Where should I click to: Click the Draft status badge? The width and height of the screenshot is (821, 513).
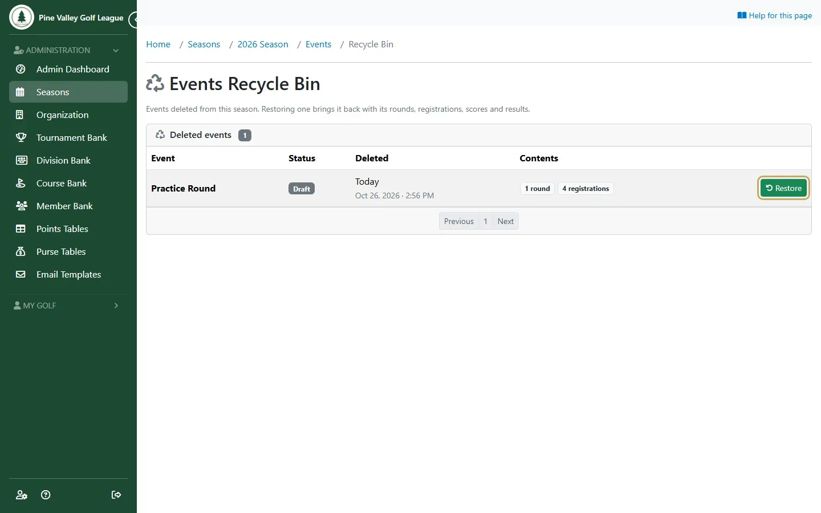click(302, 189)
